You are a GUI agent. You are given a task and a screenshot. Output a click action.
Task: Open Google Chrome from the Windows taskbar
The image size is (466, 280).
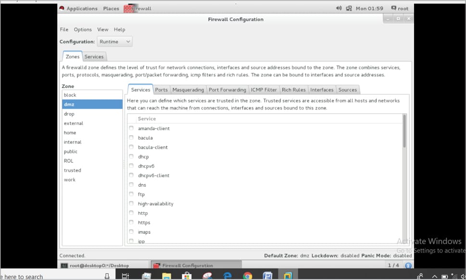tap(248, 276)
